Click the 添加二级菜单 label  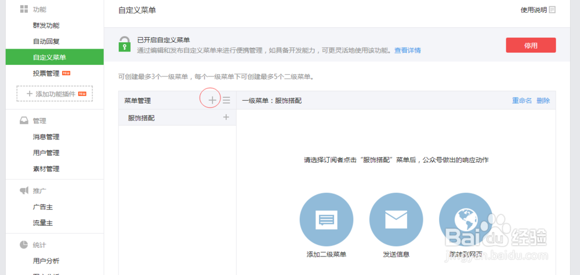click(x=326, y=255)
